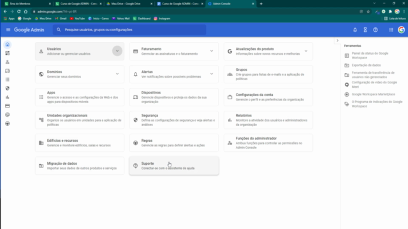Image resolution: width=408 pixels, height=229 pixels.
Task: Expand the Alertas card chevron
Action: [x=212, y=74]
